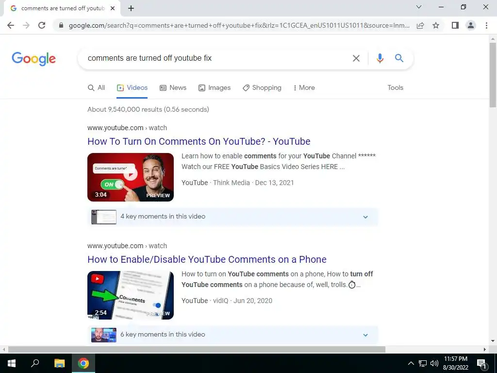The image size is (497, 373).
Task: Open the volume tray icon
Action: tap(434, 363)
